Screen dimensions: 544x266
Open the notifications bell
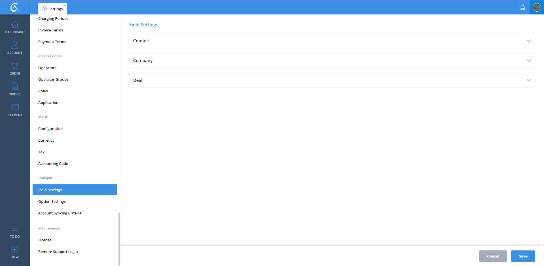[522, 7]
